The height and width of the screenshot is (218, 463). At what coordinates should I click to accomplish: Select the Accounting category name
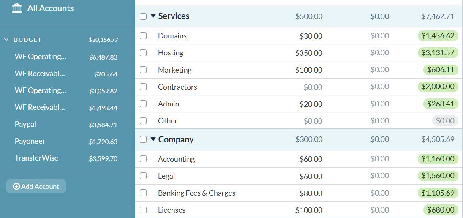176,159
